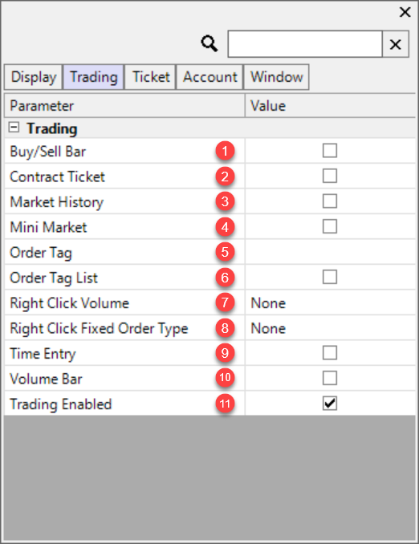
Task: Click the Order Tag value cell
Action: click(x=330, y=252)
